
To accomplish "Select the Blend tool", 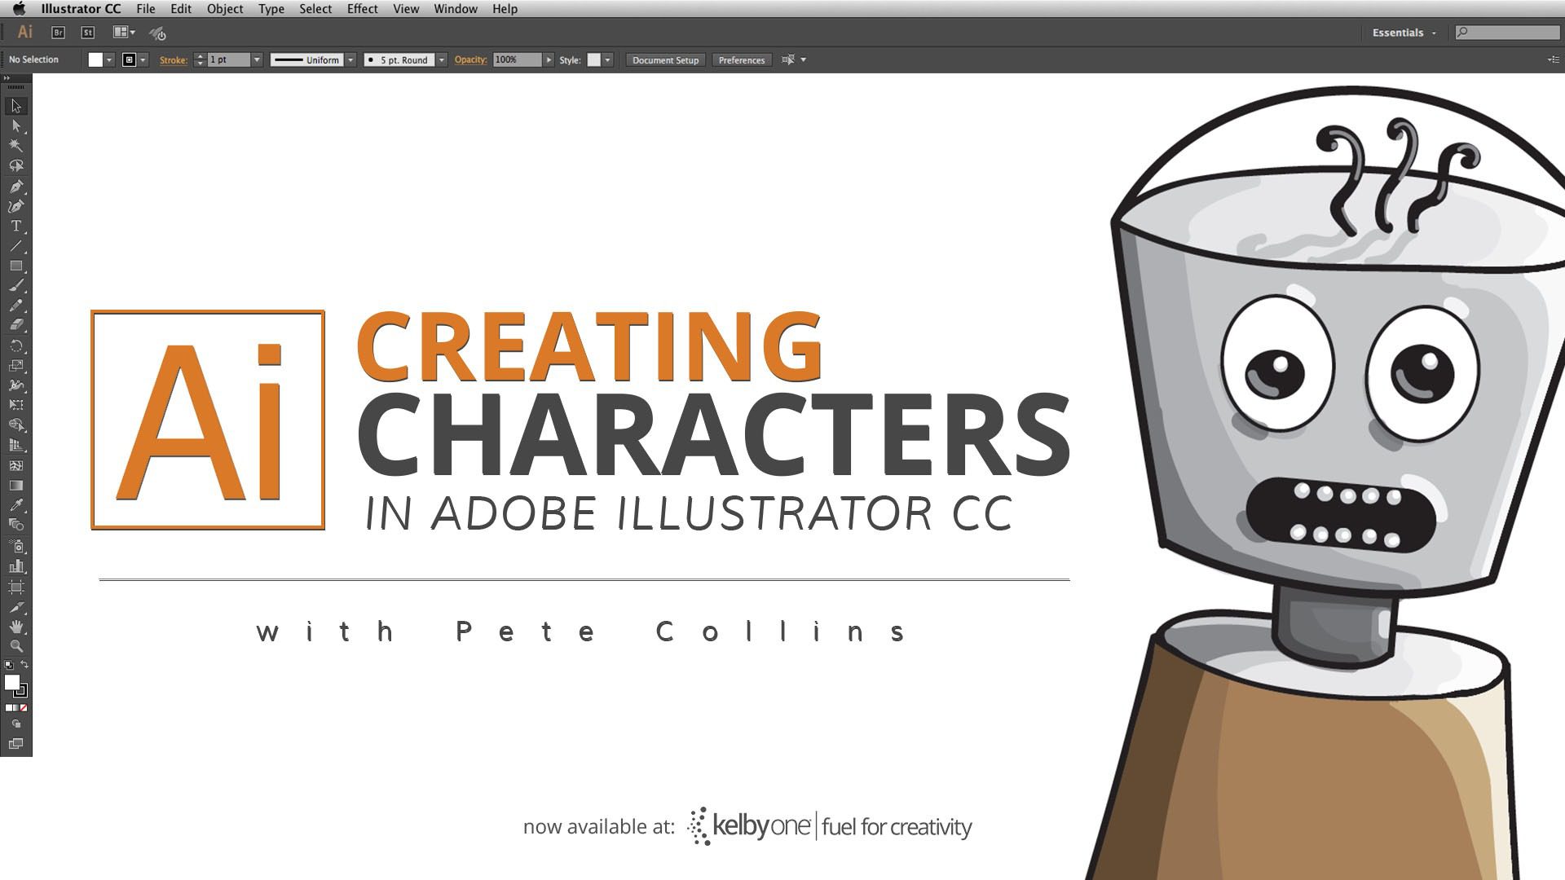I will tap(15, 525).
